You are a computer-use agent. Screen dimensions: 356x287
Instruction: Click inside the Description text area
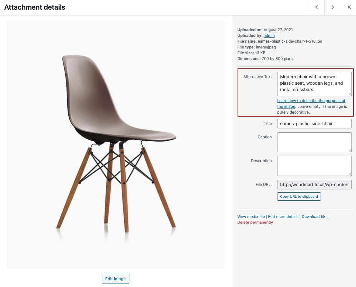pos(314,166)
